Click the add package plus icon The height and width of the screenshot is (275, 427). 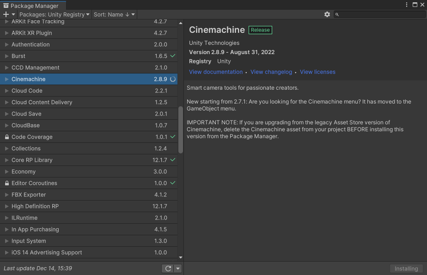point(6,14)
